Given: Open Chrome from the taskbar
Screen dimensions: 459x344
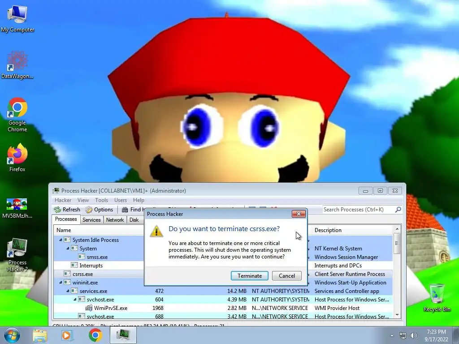Looking at the screenshot, I should (95, 335).
